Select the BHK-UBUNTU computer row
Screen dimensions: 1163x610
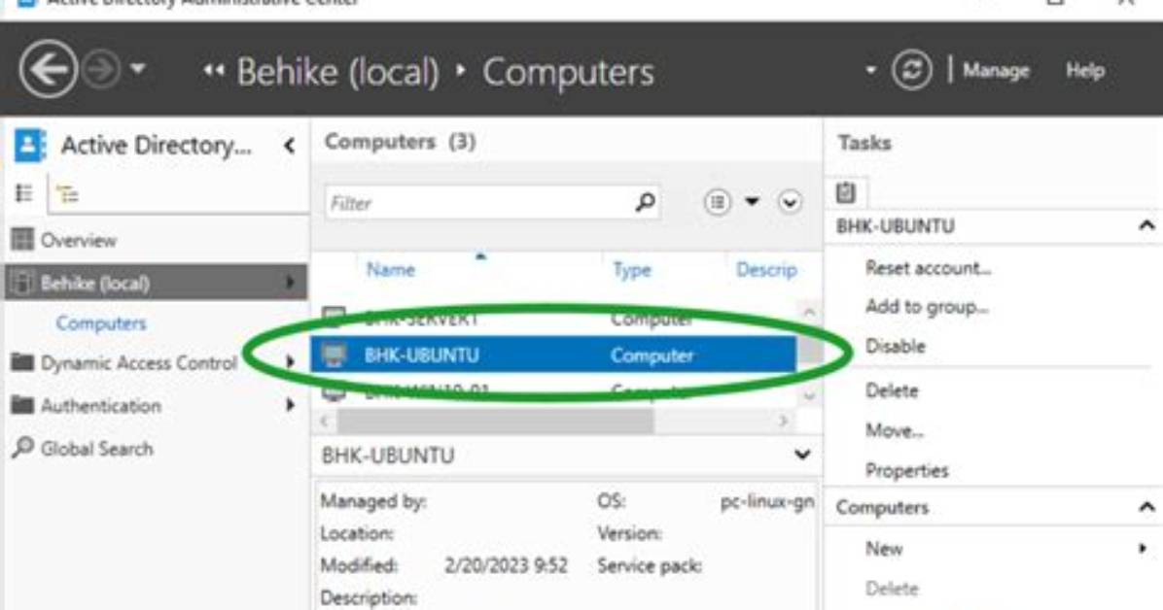point(553,356)
